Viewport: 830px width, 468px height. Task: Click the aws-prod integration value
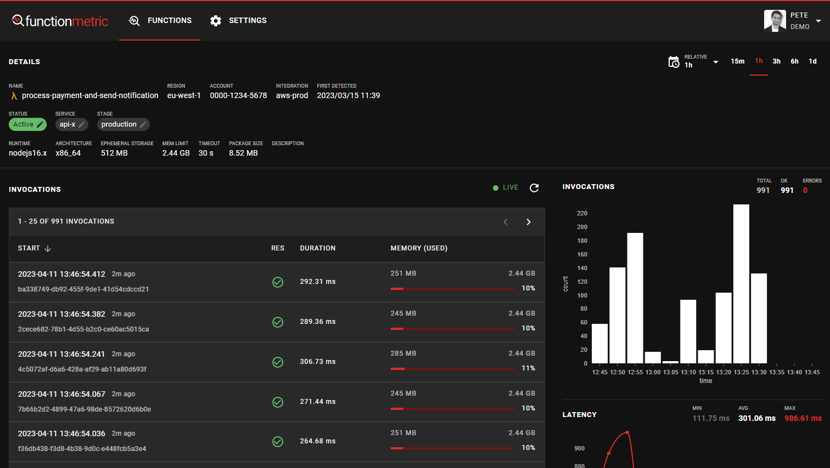[x=292, y=95]
